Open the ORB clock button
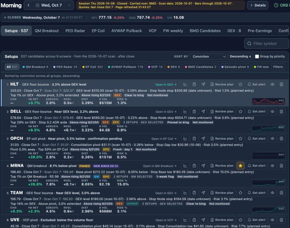290x228 pixels. [281, 5]
